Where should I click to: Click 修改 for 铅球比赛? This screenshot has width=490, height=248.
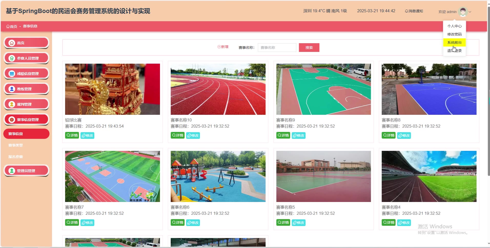point(87,136)
